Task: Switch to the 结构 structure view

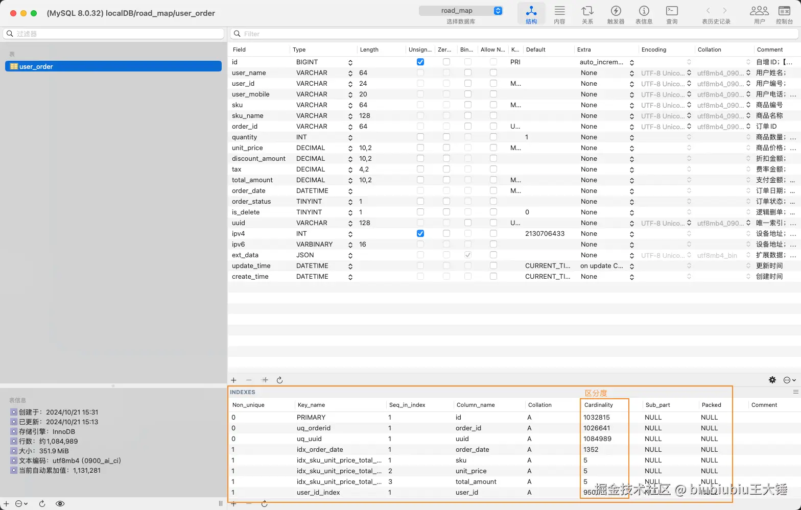Action: pos(531,14)
